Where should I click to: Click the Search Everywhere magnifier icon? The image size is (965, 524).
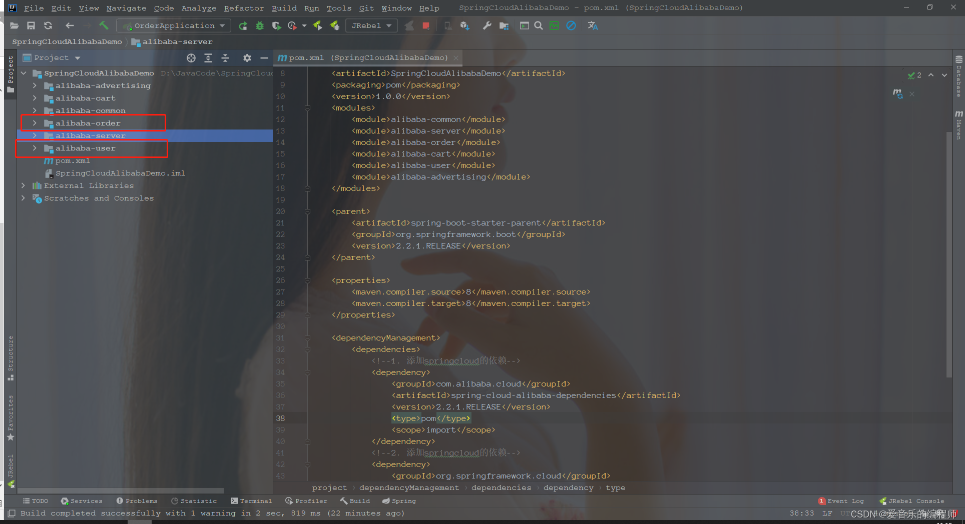pos(539,25)
